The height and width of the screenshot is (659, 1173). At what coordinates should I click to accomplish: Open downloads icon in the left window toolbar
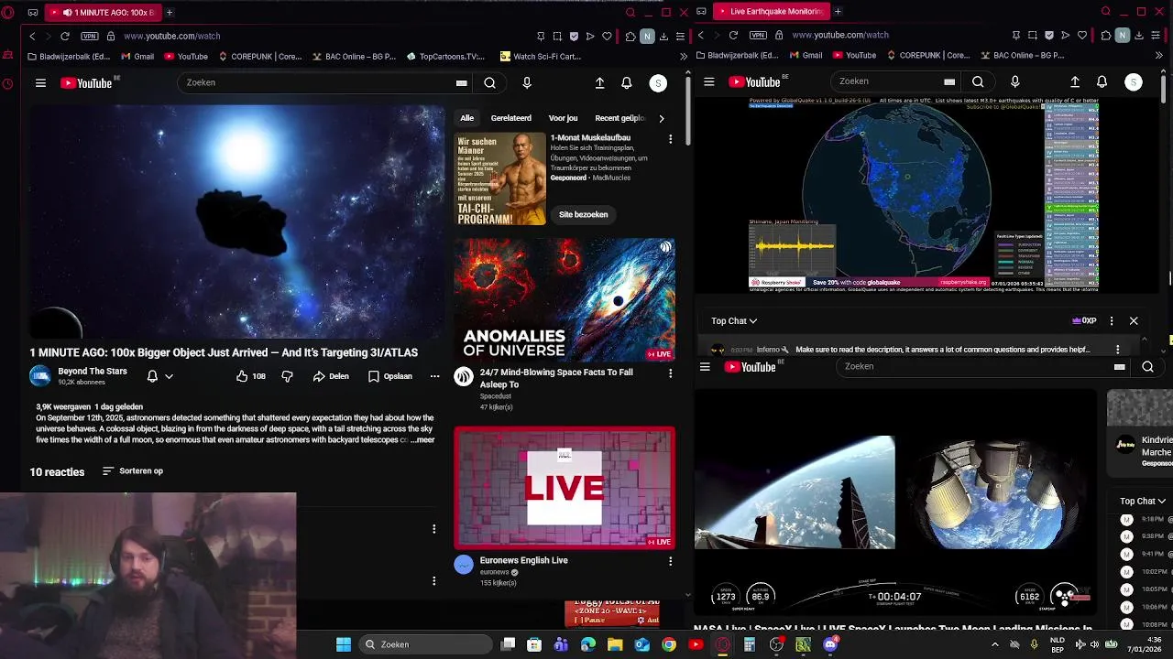pyautogui.click(x=663, y=36)
